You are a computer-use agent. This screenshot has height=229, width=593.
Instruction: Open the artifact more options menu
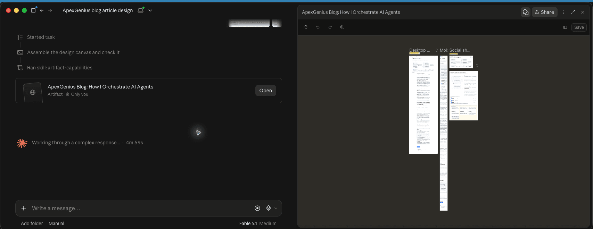pyautogui.click(x=563, y=12)
